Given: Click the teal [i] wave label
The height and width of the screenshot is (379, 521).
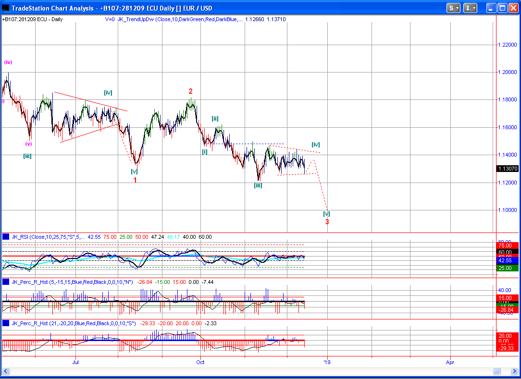Looking at the screenshot, I should (x=205, y=152).
